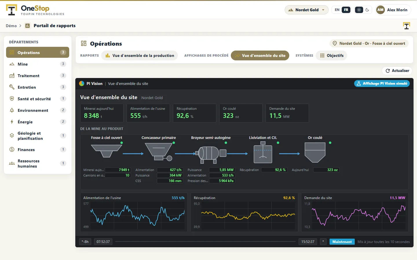This screenshot has width=417, height=260.
Task: Click the Lixiviation et CIL tank icon
Action: [x=263, y=152]
